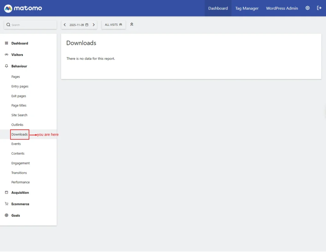
Task: Open the settings gear icon
Action: tap(308, 8)
